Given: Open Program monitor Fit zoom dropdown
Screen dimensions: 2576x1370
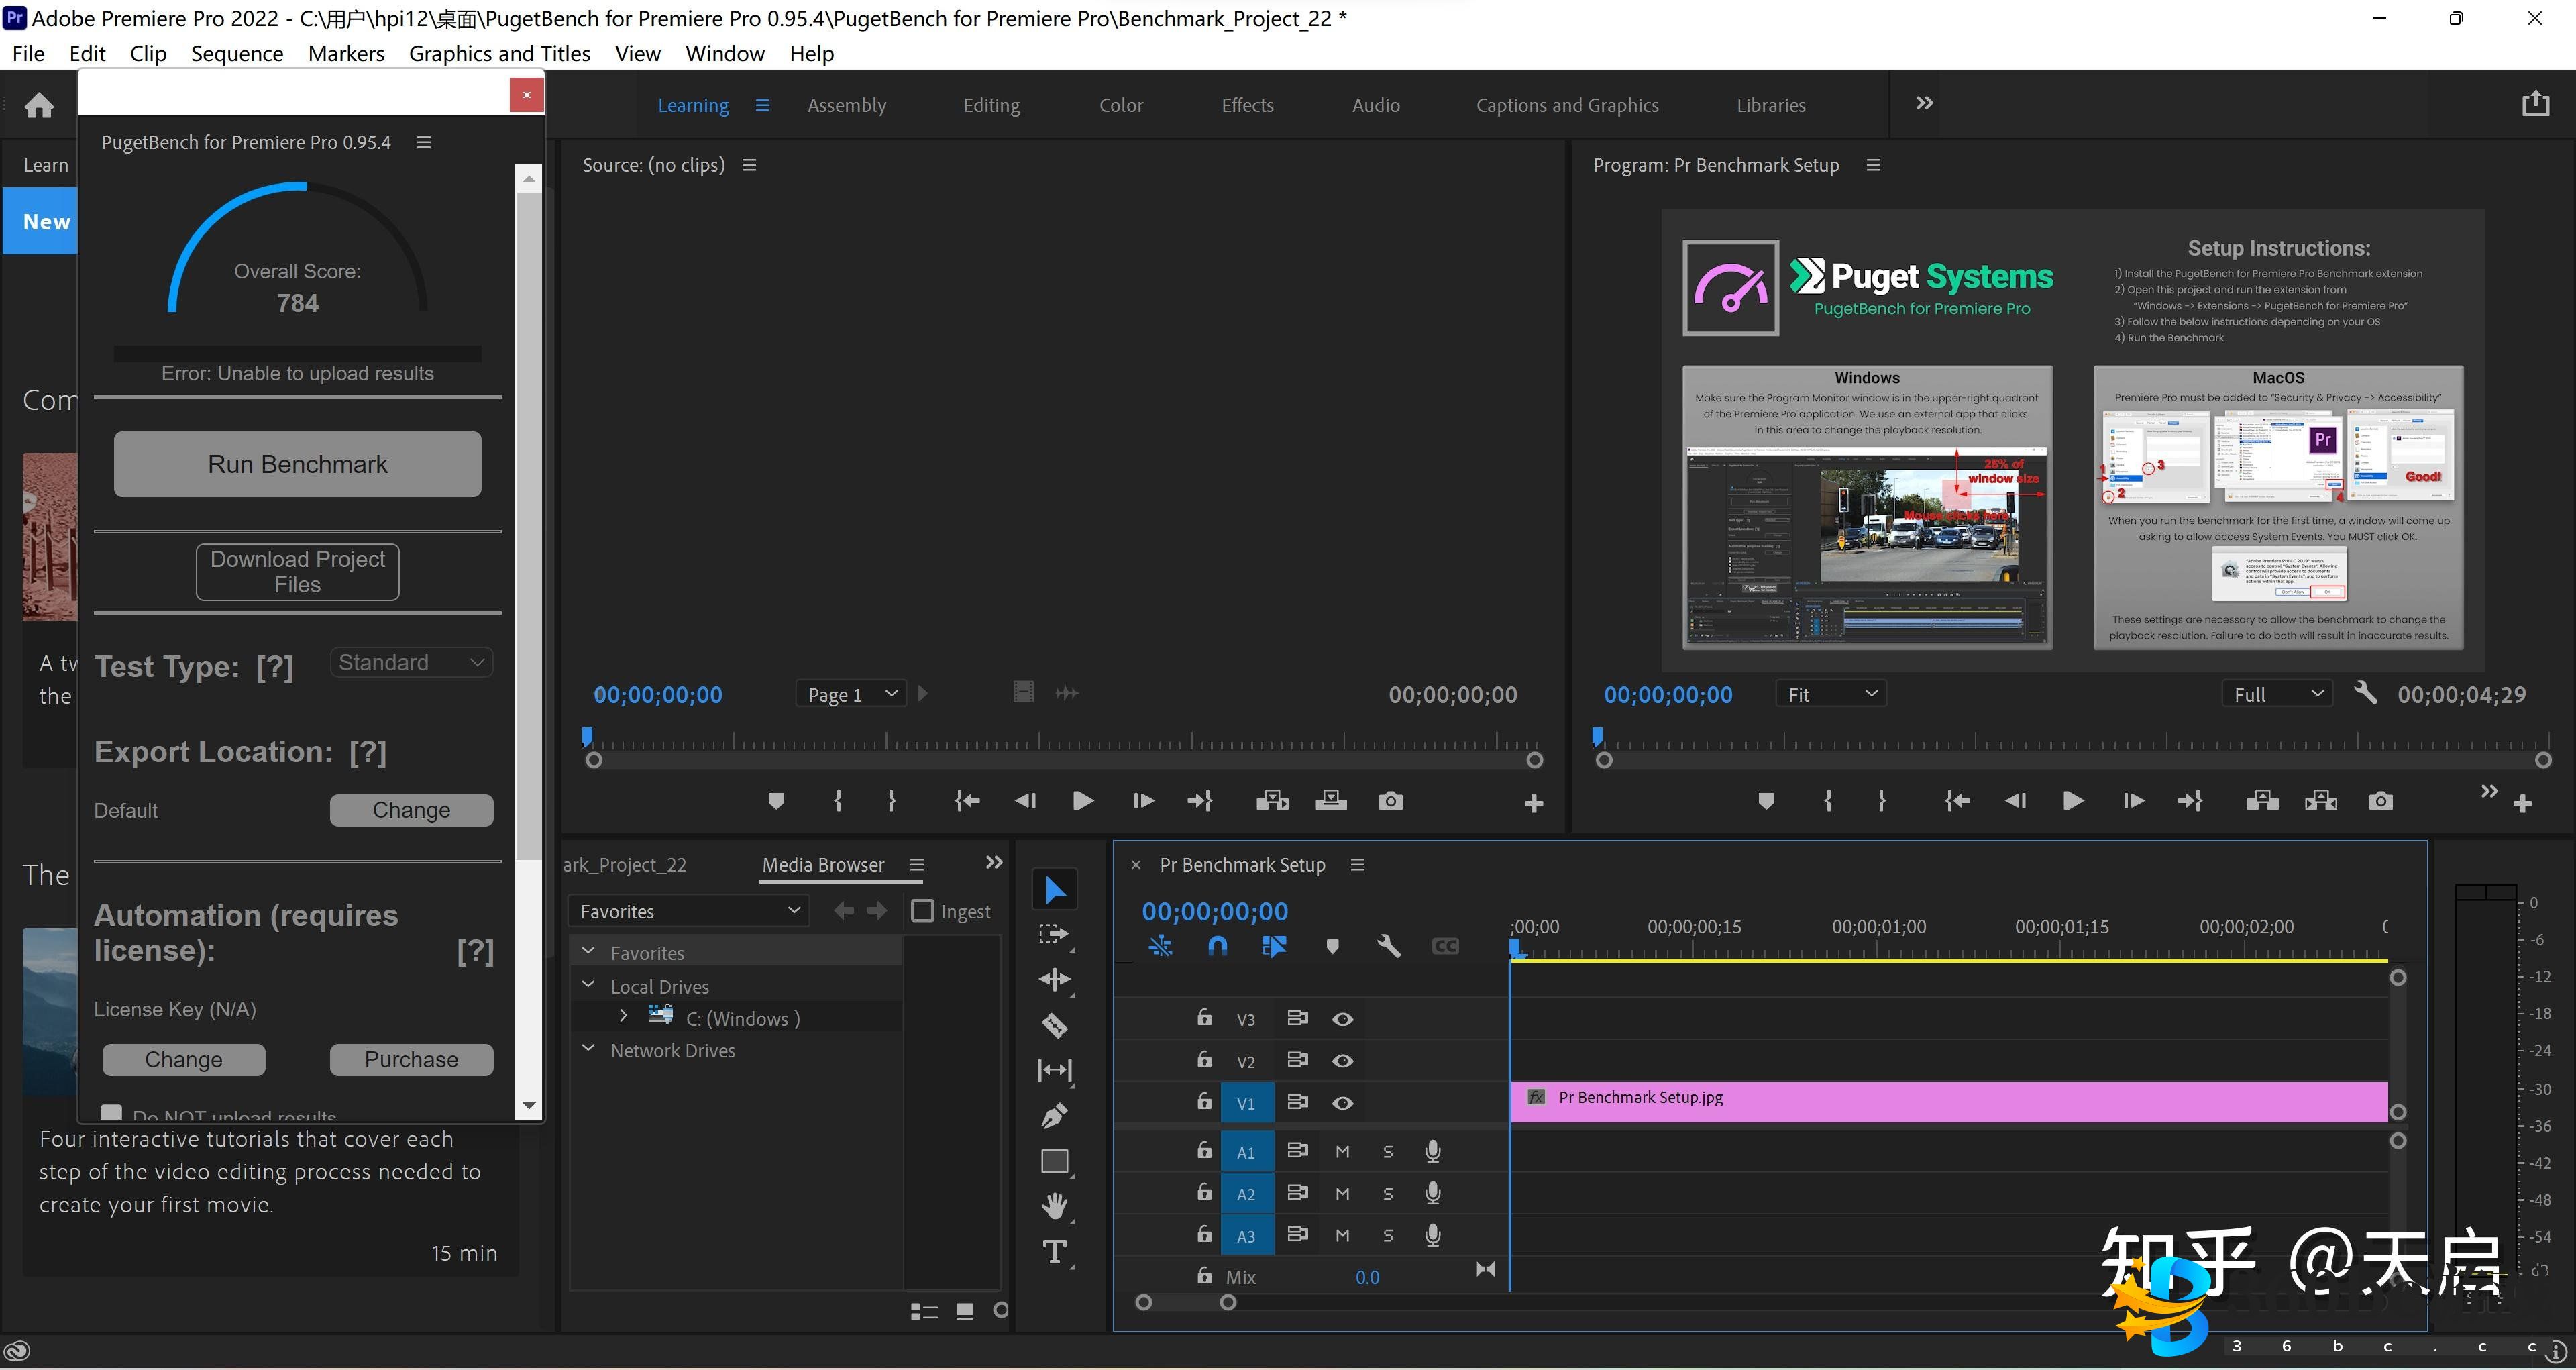Looking at the screenshot, I should [1831, 694].
